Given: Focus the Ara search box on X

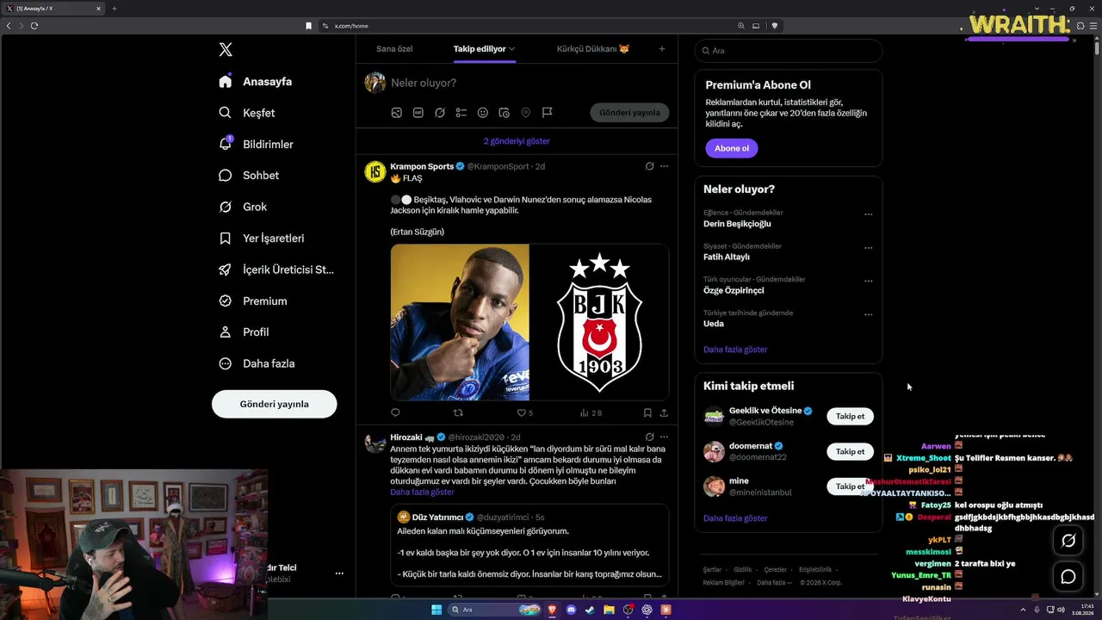Looking at the screenshot, I should [789, 51].
